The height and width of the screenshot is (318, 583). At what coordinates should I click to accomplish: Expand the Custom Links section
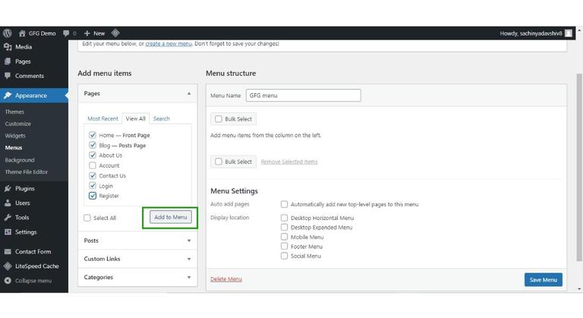click(x=188, y=259)
